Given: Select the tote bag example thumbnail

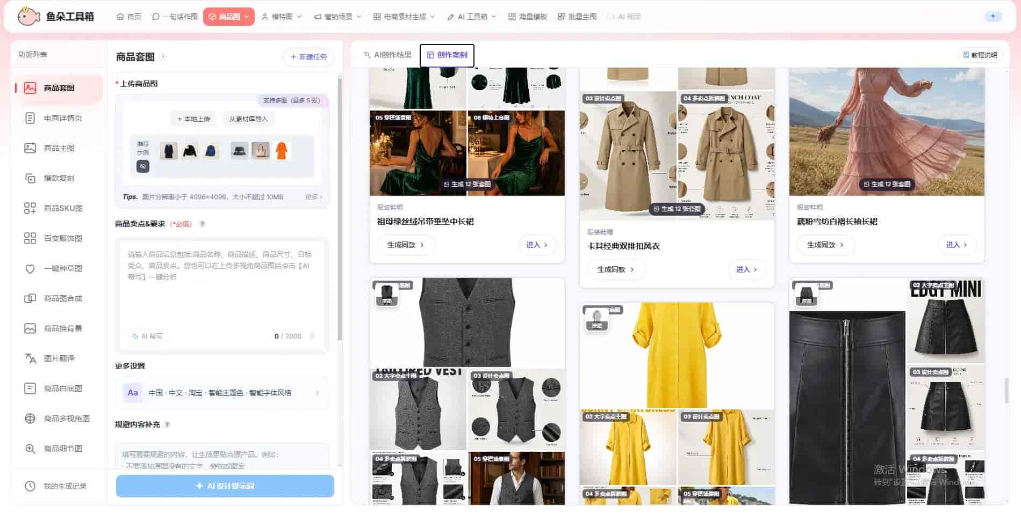Looking at the screenshot, I should [261, 151].
